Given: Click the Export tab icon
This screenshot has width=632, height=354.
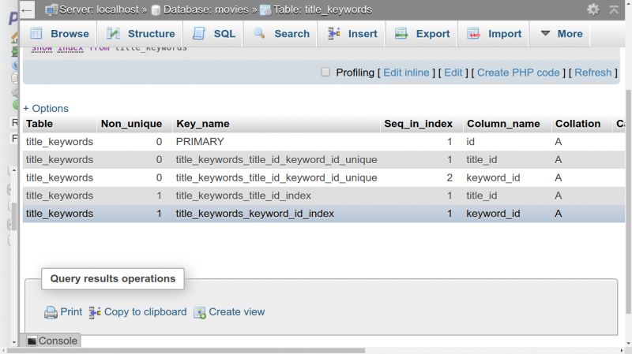Looking at the screenshot, I should click(401, 34).
